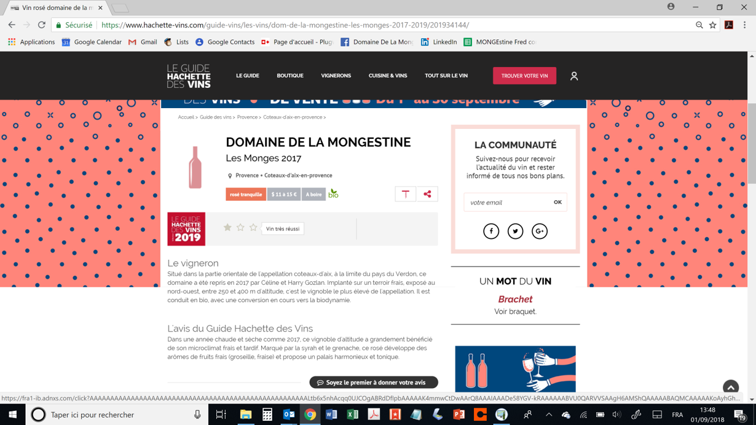Viewport: 756px width, 425px height.
Task: Open Excel from the taskbar
Action: pos(353,415)
